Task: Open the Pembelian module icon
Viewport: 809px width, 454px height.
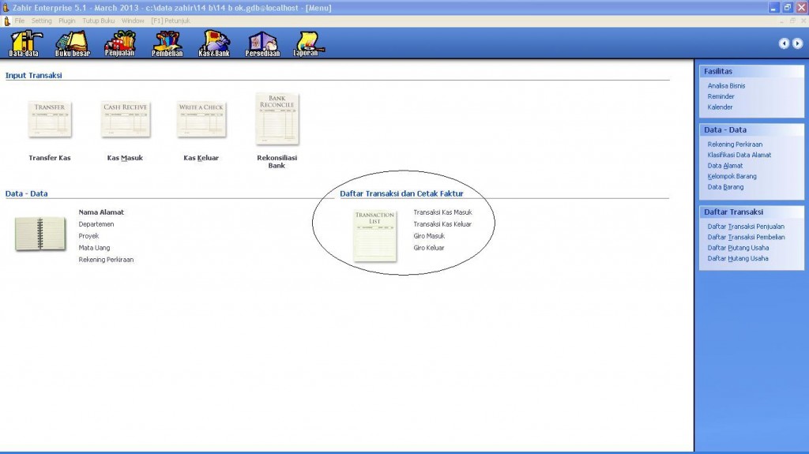Action: pos(167,43)
